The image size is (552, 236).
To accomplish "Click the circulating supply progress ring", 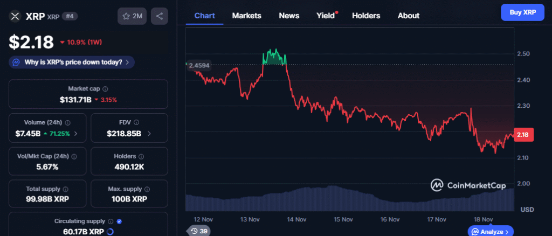I will point(109,232).
